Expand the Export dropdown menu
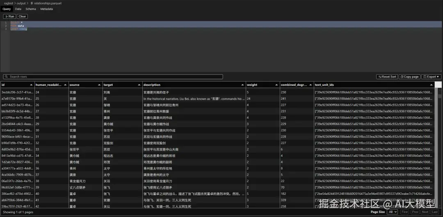The height and width of the screenshot is (217, 443). pyautogui.click(x=431, y=77)
